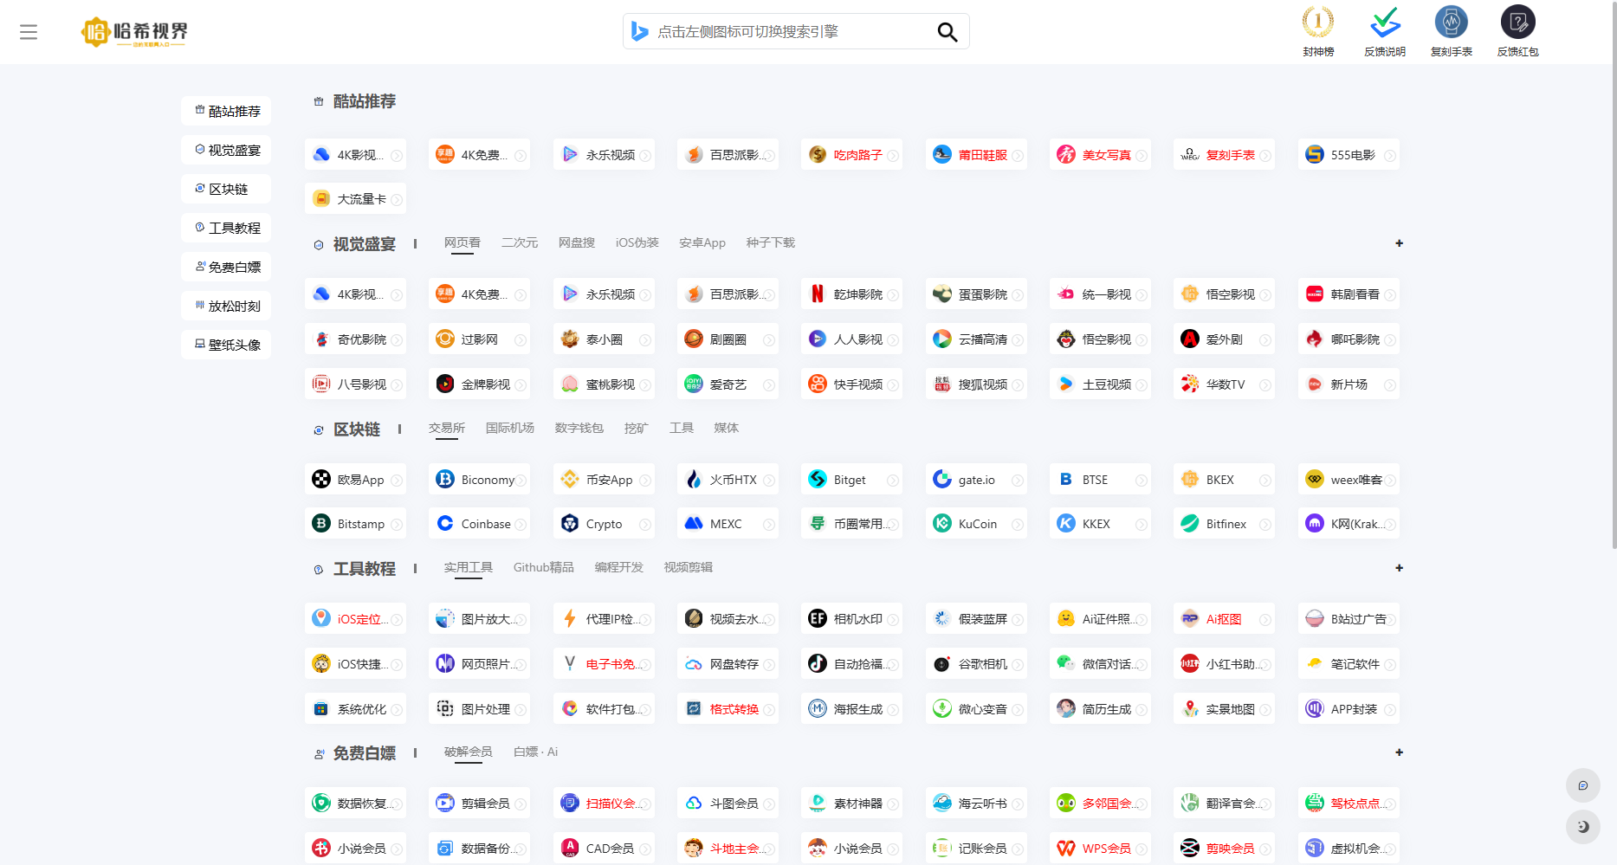Open the 反馈说明 checkmark icon

click(1385, 22)
